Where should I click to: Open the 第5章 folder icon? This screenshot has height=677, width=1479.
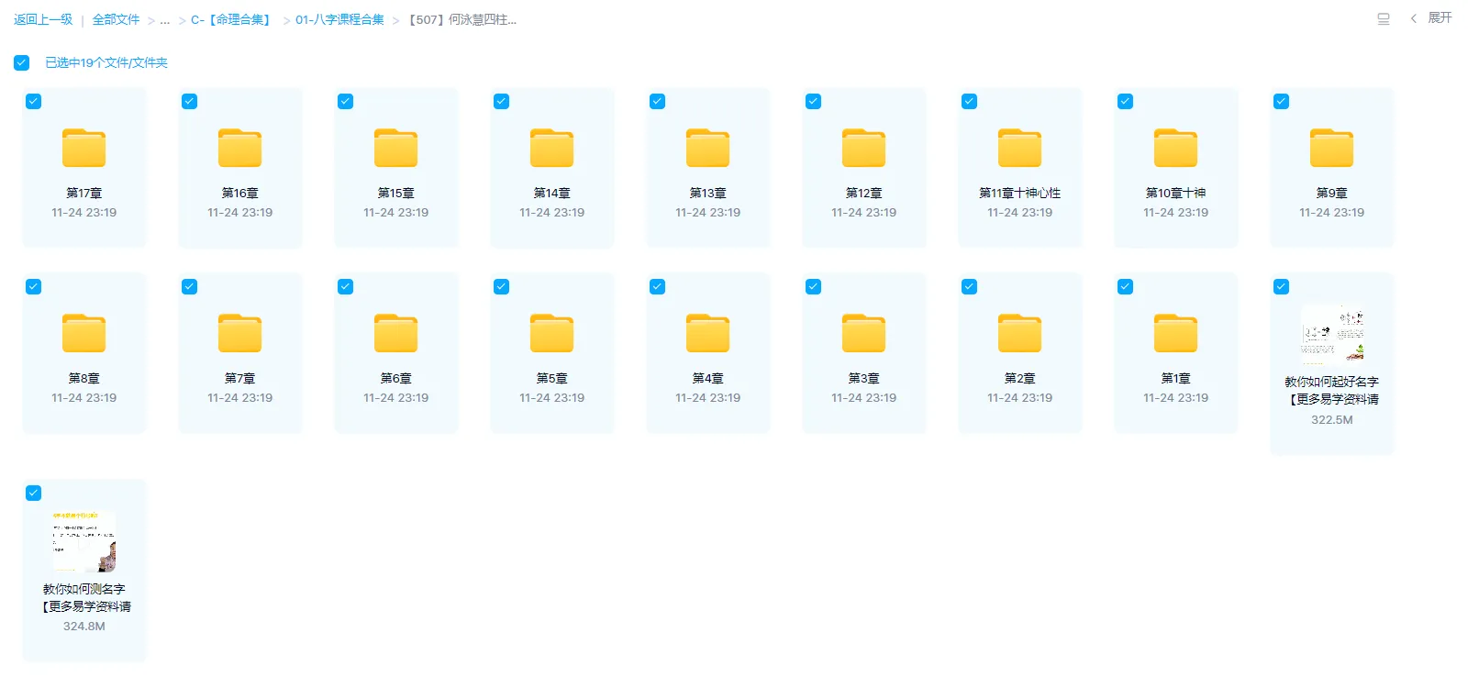tap(551, 334)
